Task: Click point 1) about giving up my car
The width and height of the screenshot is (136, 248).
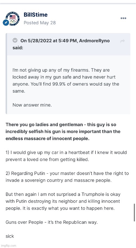Action: pyautogui.click(x=66, y=156)
